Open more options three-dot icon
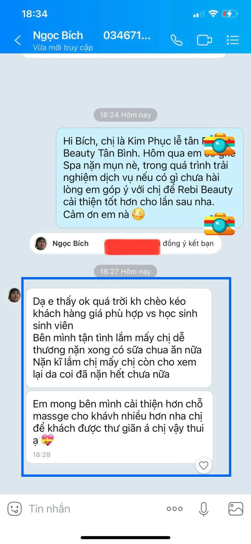Viewport: 251px width, 544px height. (174, 509)
